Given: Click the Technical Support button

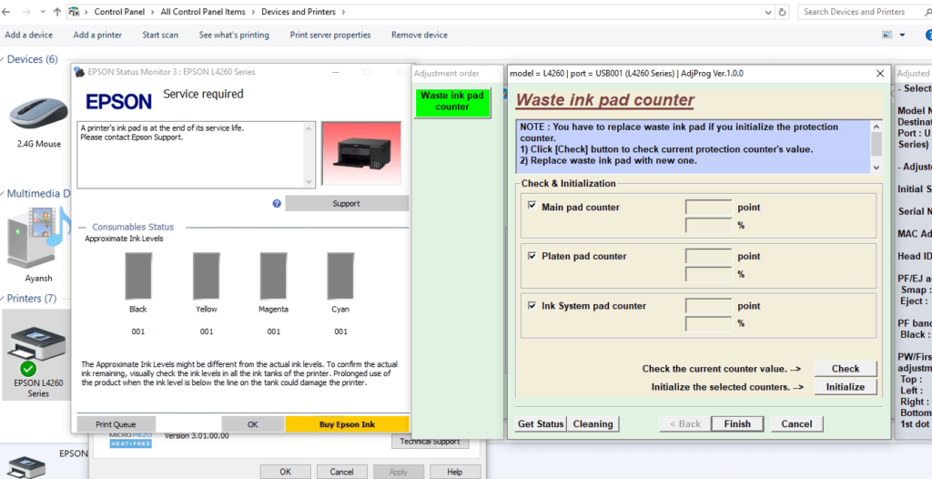Looking at the screenshot, I should click(x=430, y=442).
